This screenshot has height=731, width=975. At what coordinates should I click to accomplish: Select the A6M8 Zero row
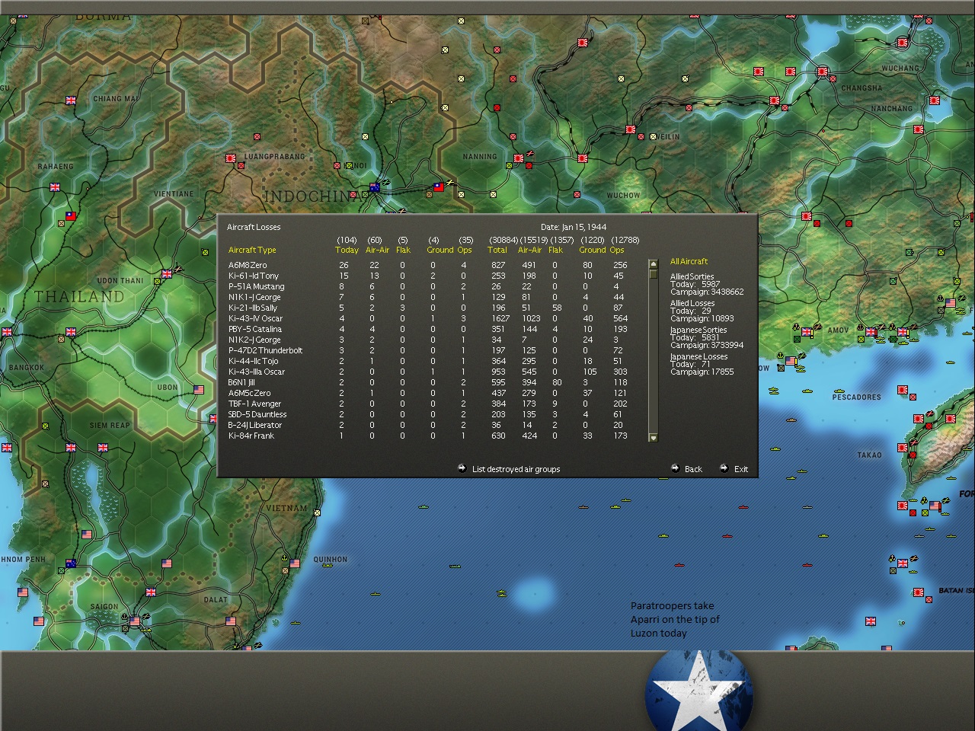[427, 265]
